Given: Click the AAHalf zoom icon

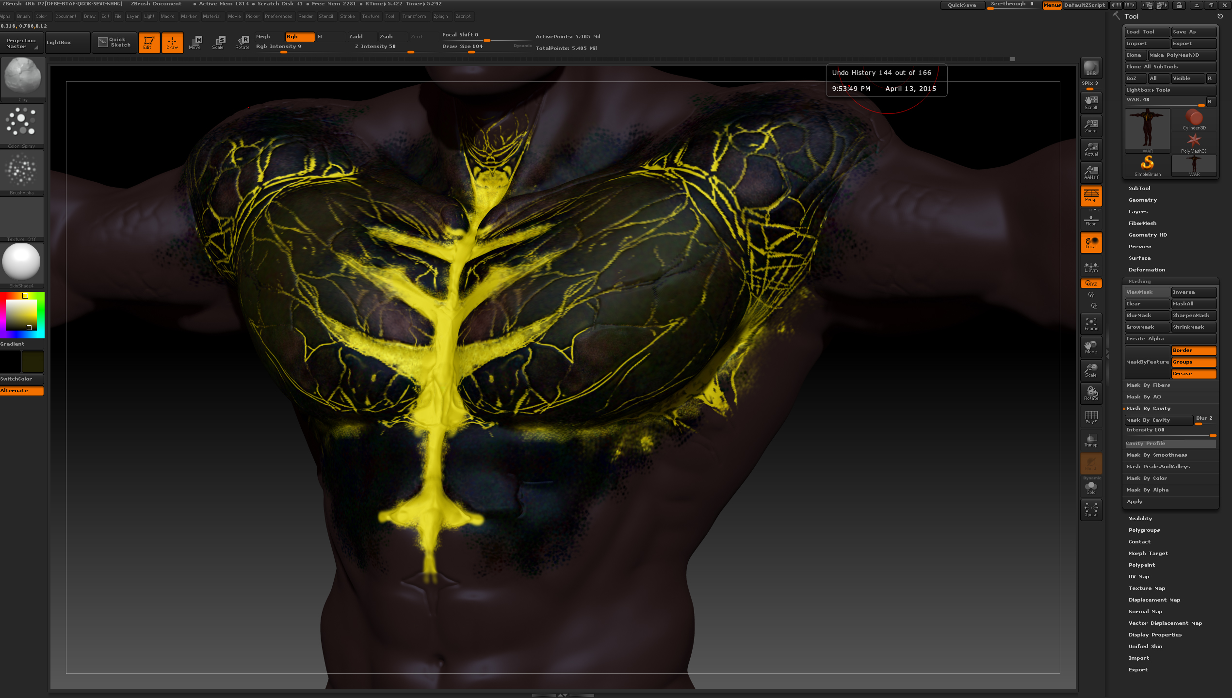Looking at the screenshot, I should [1091, 172].
